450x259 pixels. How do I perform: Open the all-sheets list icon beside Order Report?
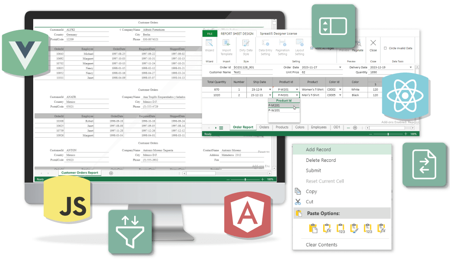pos(221,128)
